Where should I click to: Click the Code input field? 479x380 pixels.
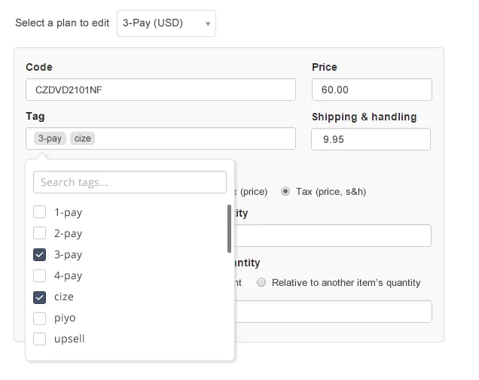160,90
